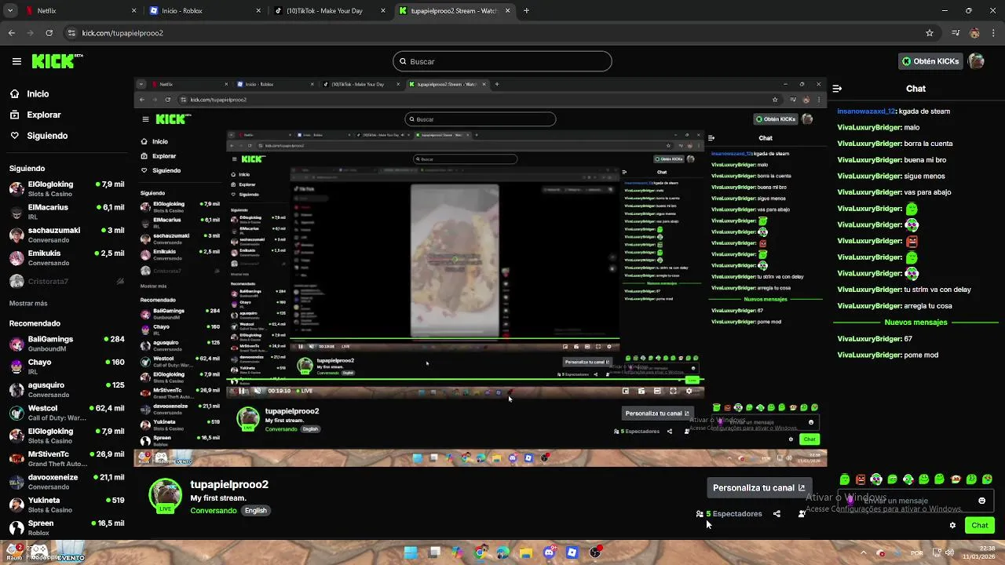The width and height of the screenshot is (1005, 565).
Task: Open Windows Start menu
Action: 410,552
